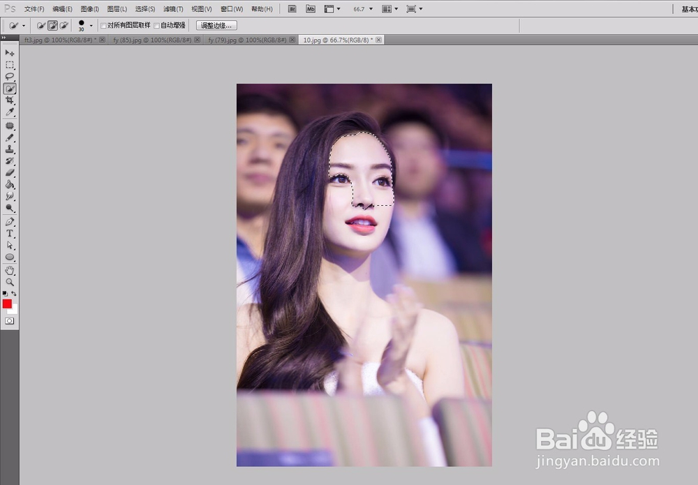Select the Zoom tool
Screen dimensions: 698x485
point(9,282)
